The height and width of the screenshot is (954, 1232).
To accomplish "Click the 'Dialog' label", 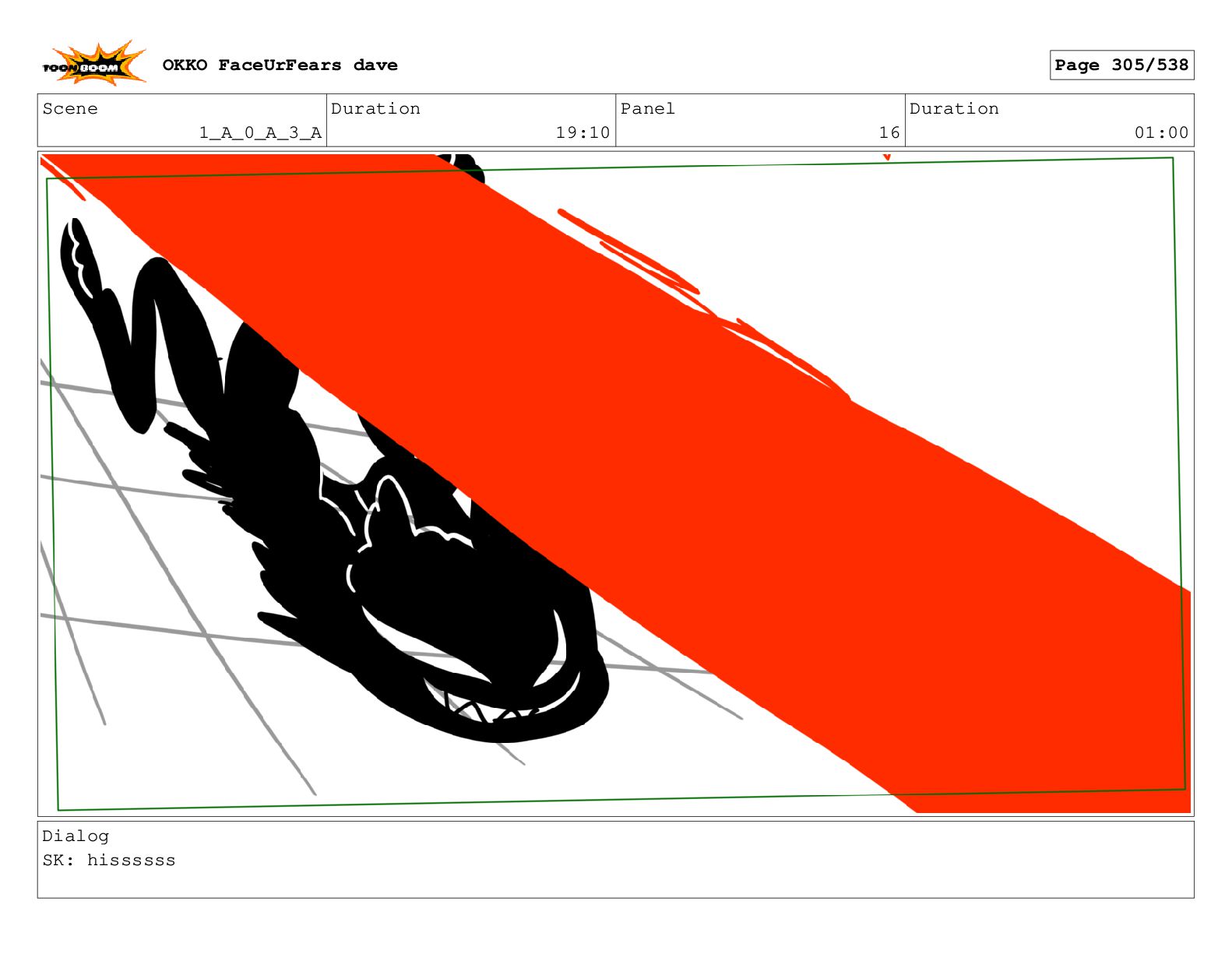I will 76,836.
